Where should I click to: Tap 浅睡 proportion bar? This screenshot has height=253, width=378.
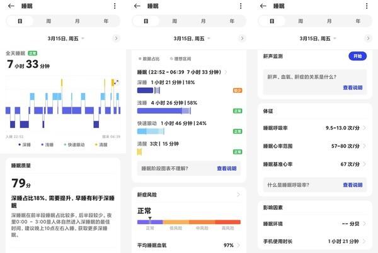164,110
